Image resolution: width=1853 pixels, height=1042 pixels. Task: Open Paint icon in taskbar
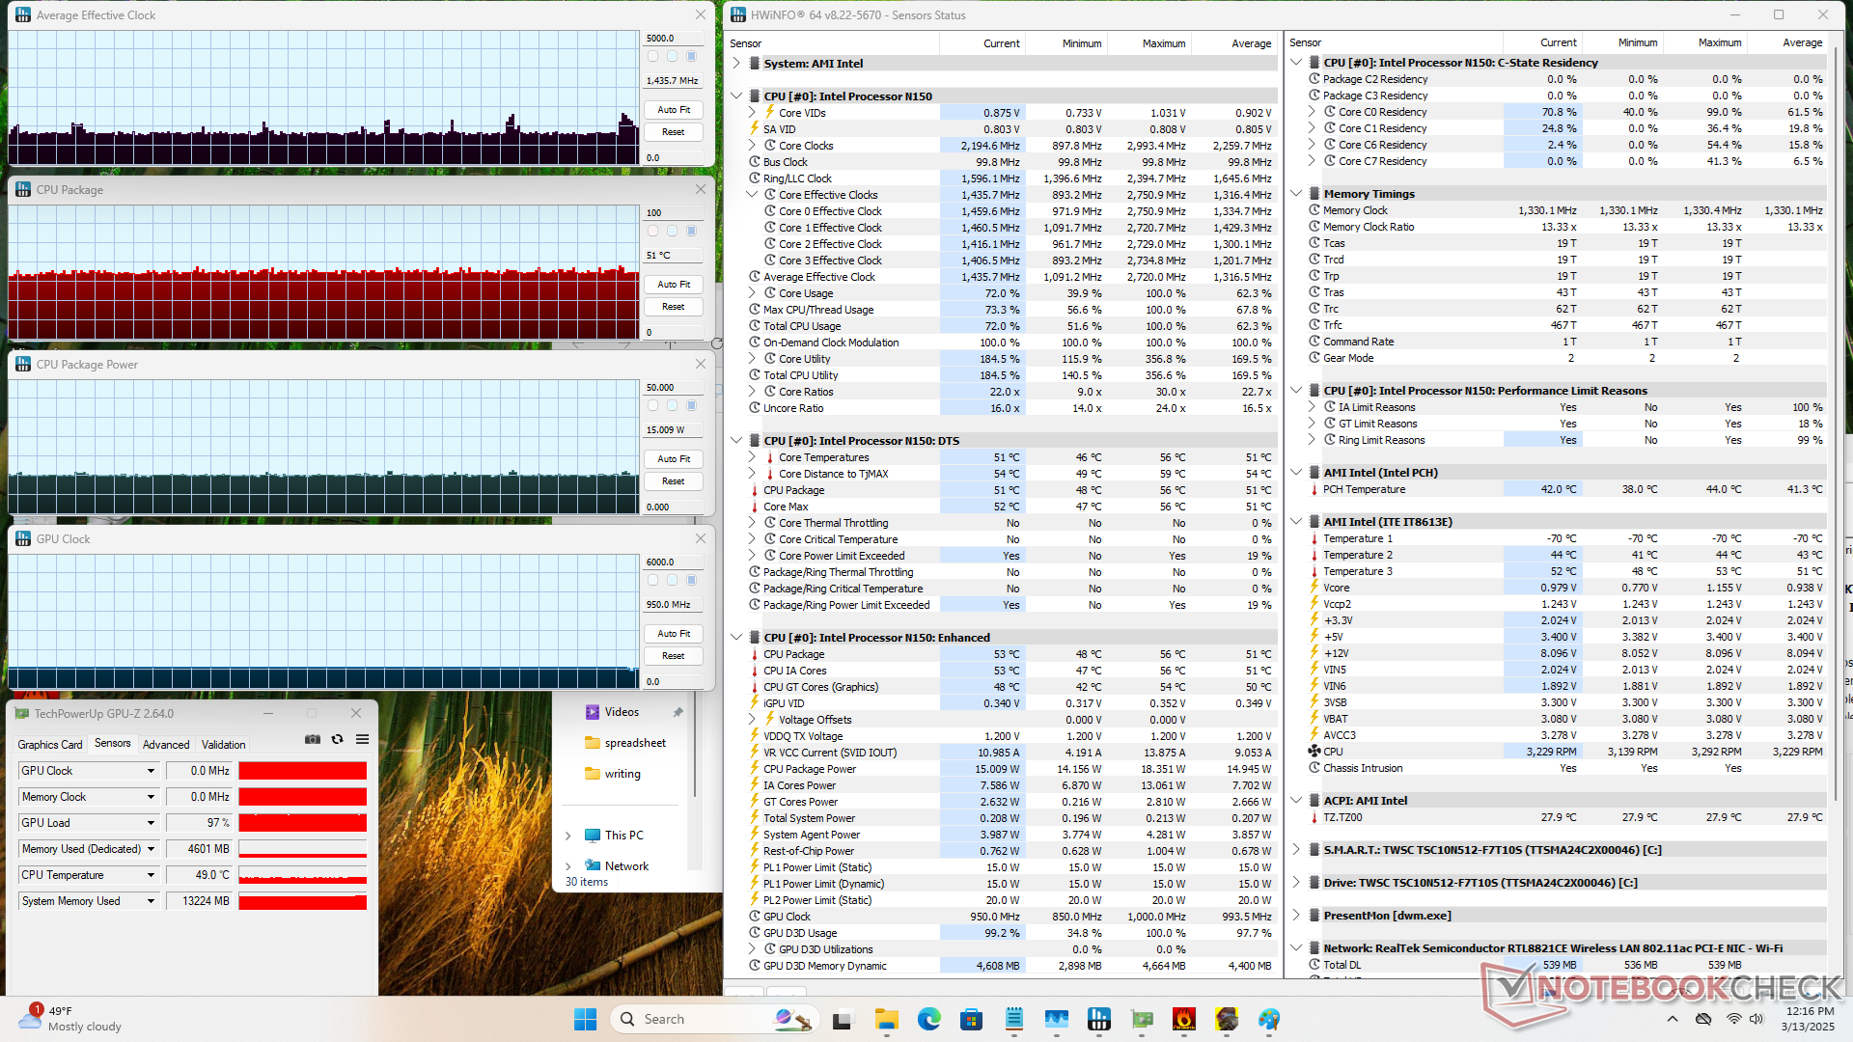click(x=1269, y=1019)
